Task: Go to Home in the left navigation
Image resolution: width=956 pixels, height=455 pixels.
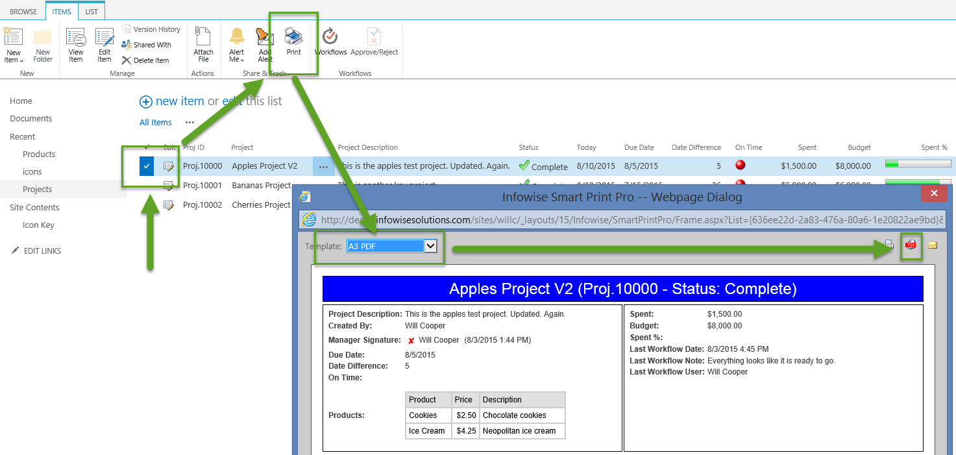Action: pyautogui.click(x=21, y=101)
